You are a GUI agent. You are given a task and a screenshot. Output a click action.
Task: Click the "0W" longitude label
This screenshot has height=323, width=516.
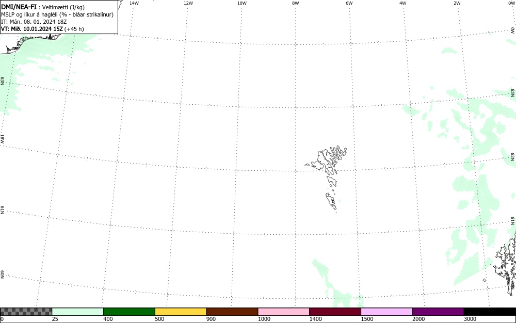(x=512, y=3)
